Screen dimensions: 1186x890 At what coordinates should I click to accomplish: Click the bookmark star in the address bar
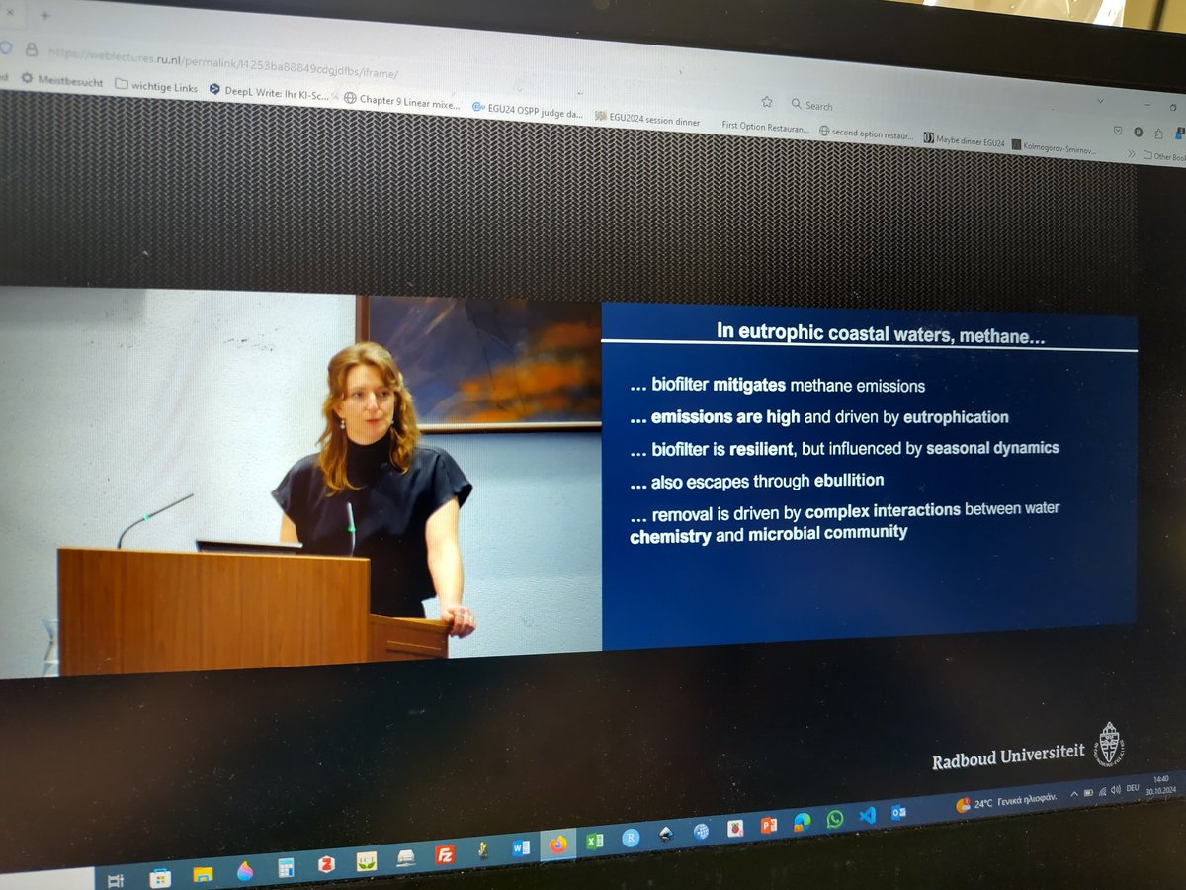pyautogui.click(x=767, y=101)
